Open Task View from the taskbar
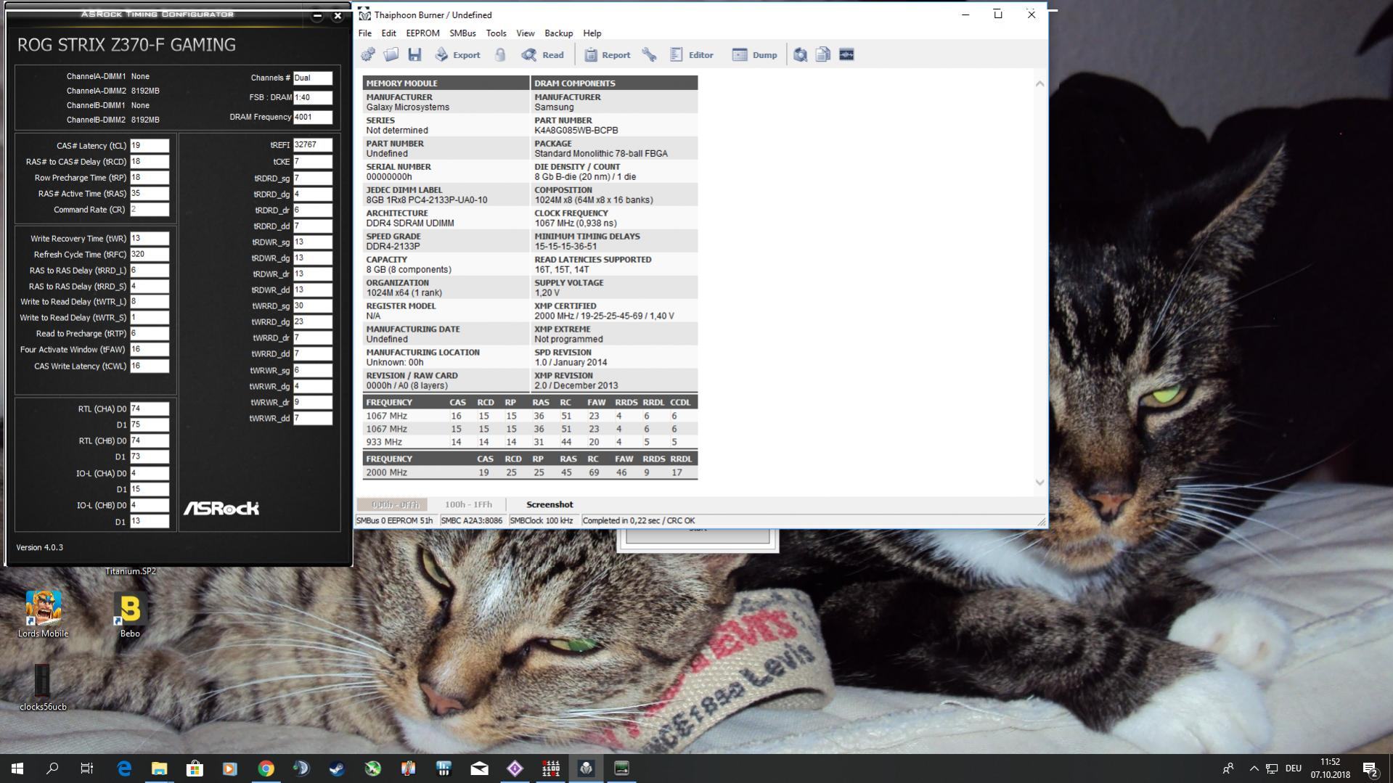 tap(87, 768)
